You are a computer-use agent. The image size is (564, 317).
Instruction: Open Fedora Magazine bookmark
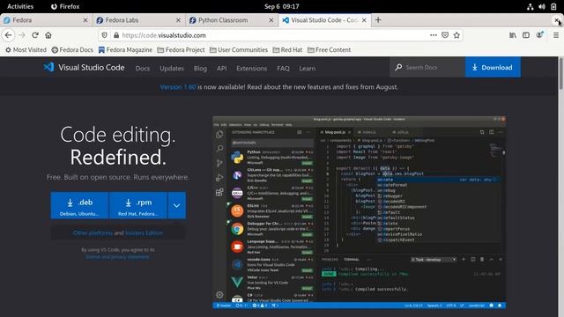click(125, 50)
